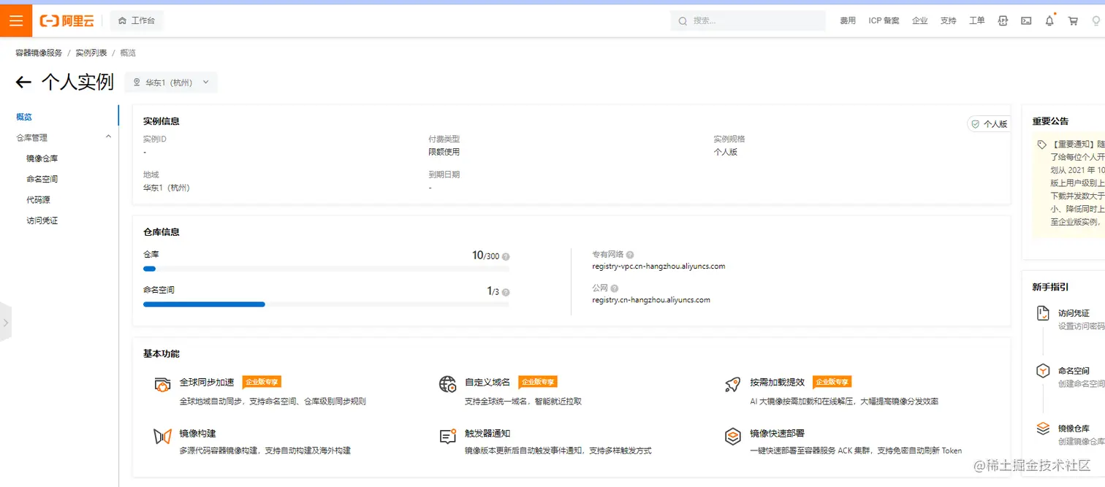Click the 企业版专享 tag beside 自定义域名
The height and width of the screenshot is (487, 1105).
coord(538,382)
